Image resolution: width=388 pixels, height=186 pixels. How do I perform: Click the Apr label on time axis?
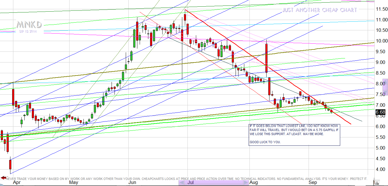click(17, 183)
